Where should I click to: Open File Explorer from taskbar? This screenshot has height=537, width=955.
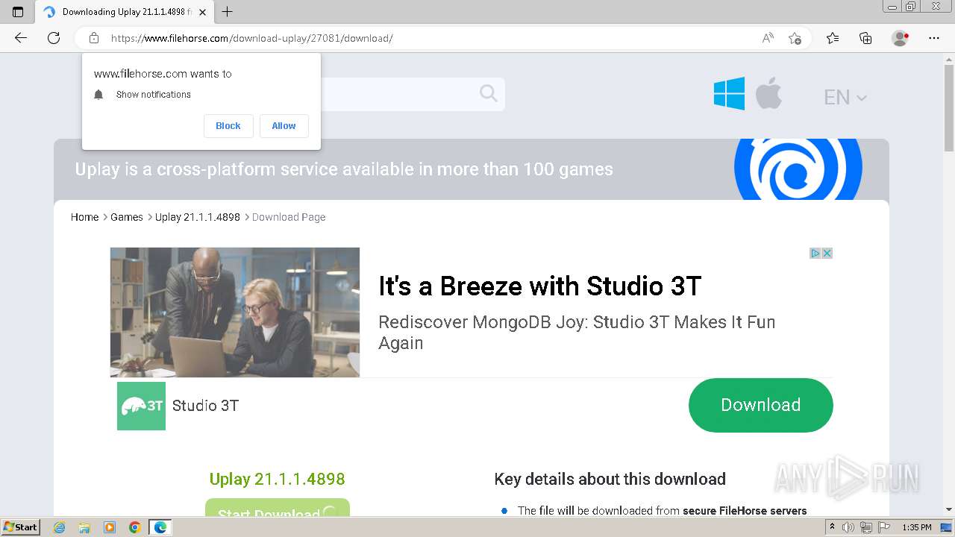tap(84, 527)
